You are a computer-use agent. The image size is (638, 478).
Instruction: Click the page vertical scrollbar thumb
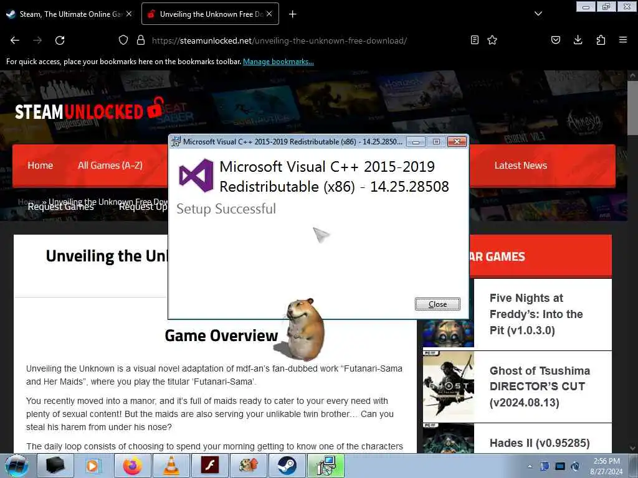click(632, 108)
